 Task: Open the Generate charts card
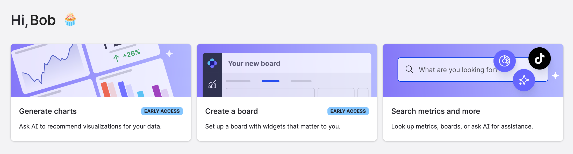[x=101, y=118]
